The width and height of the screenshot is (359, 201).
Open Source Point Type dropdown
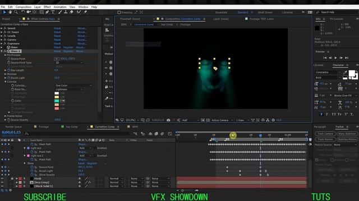point(68,63)
